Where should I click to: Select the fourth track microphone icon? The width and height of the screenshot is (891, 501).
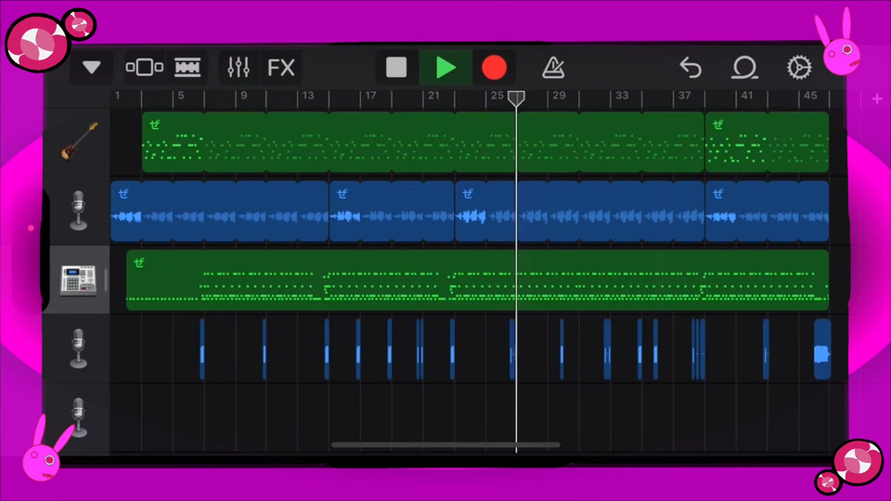pyautogui.click(x=78, y=348)
